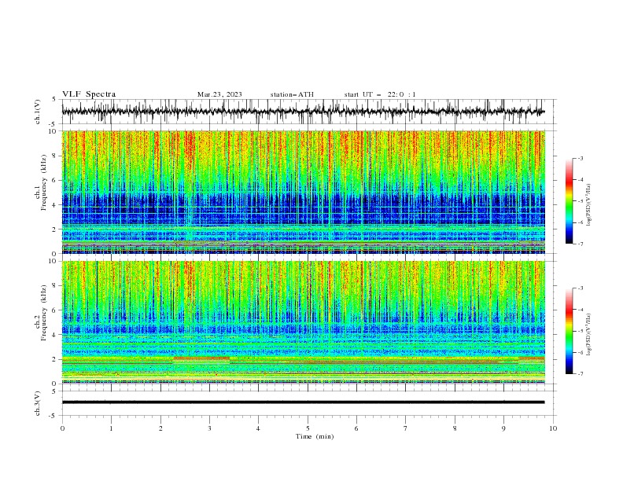Click time axis tick label "3"
Image resolution: width=623 pixels, height=481 pixels.
point(209,428)
